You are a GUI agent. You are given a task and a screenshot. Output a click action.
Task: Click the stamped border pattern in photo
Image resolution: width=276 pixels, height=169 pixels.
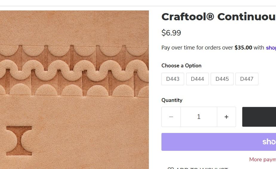74,70
